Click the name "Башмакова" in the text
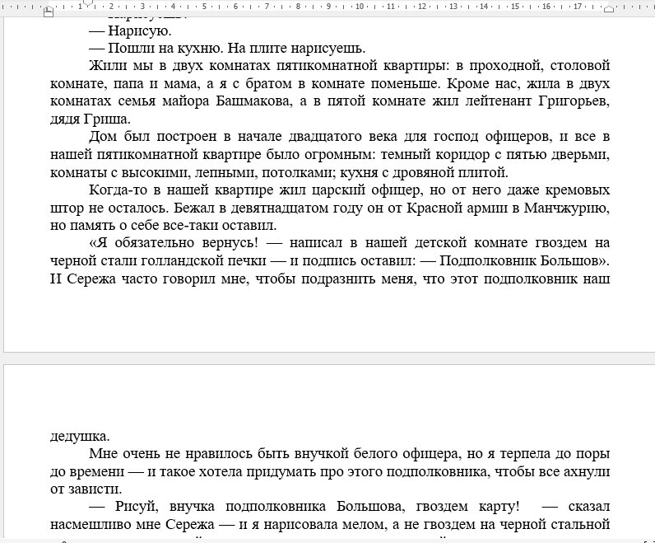This screenshot has width=655, height=543. click(253, 101)
